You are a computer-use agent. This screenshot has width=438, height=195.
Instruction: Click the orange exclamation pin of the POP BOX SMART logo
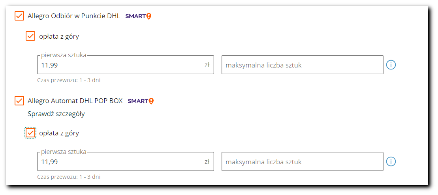point(151,101)
